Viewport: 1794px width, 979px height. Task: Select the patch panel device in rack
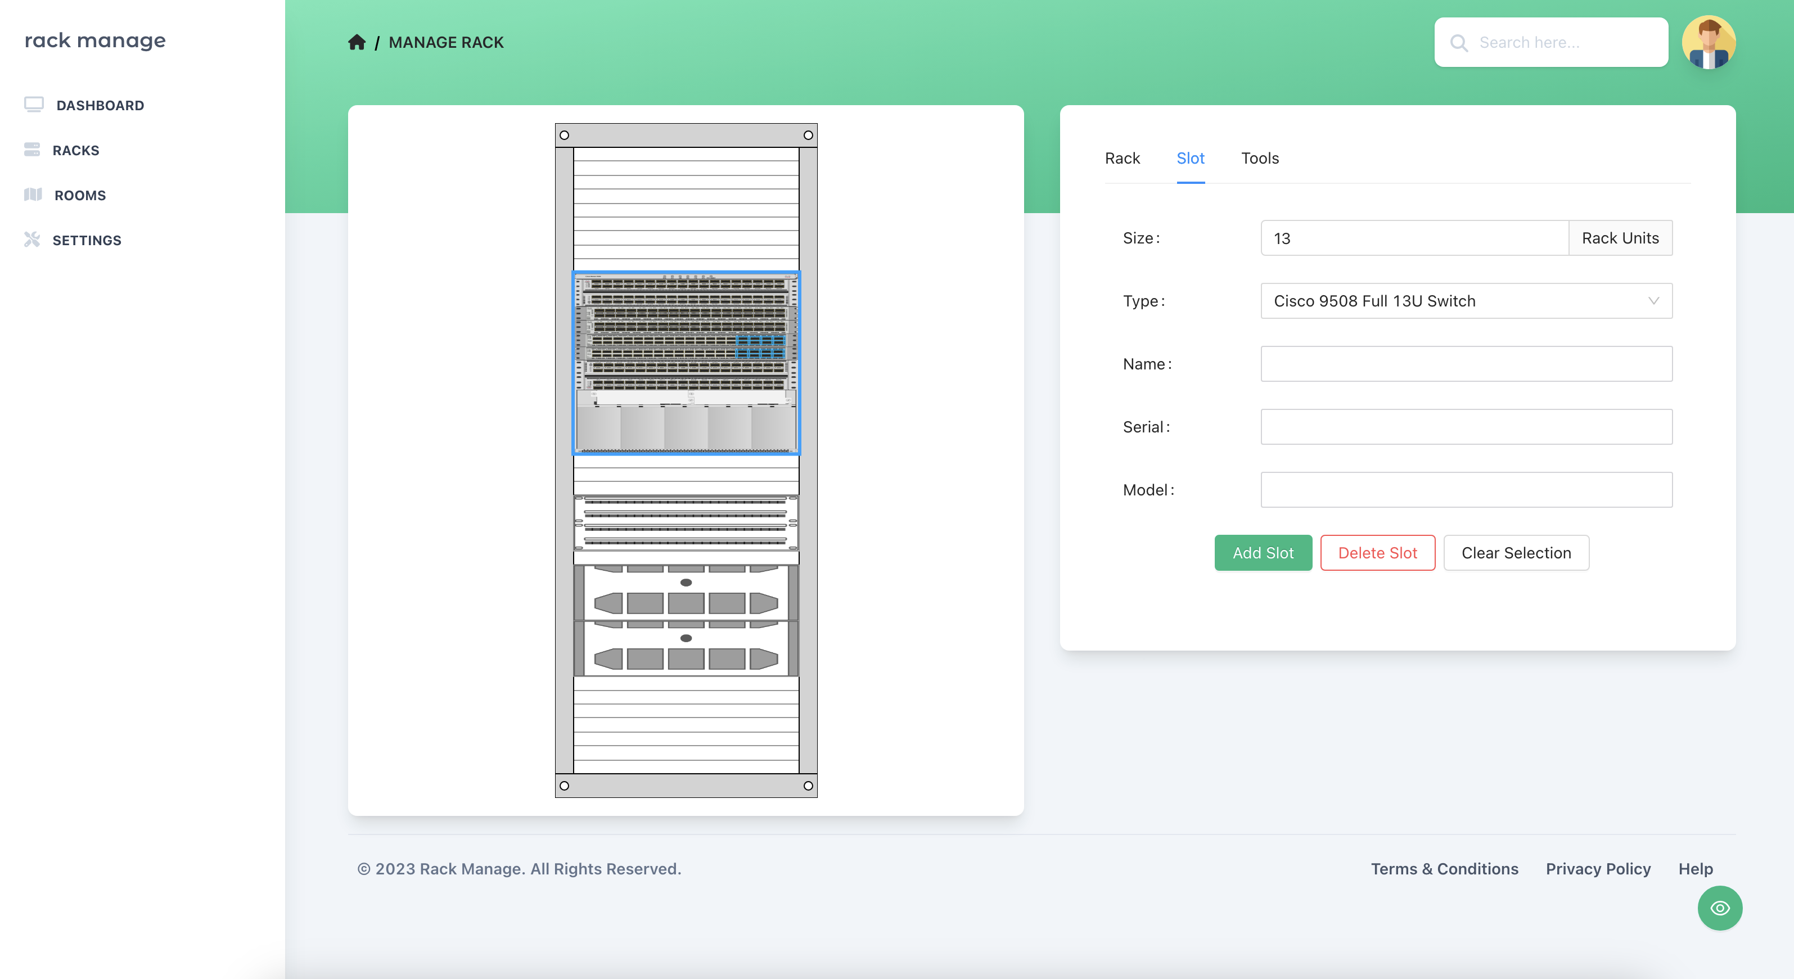click(686, 522)
